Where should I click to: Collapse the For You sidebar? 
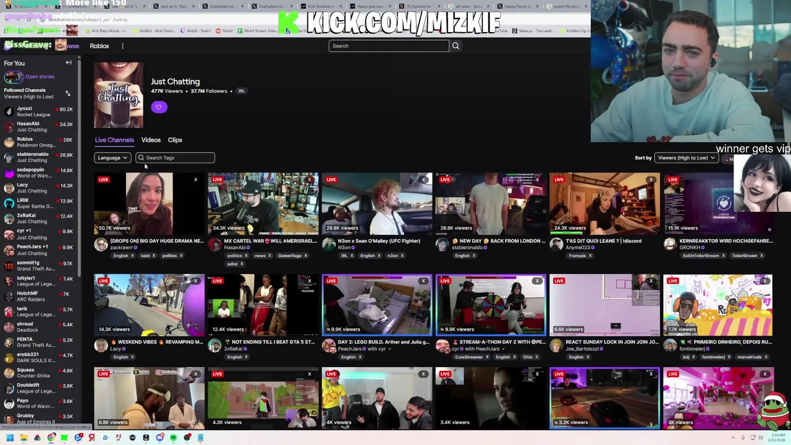click(69, 63)
